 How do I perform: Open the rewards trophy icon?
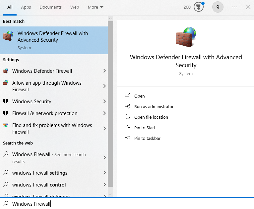pyautogui.click(x=199, y=7)
